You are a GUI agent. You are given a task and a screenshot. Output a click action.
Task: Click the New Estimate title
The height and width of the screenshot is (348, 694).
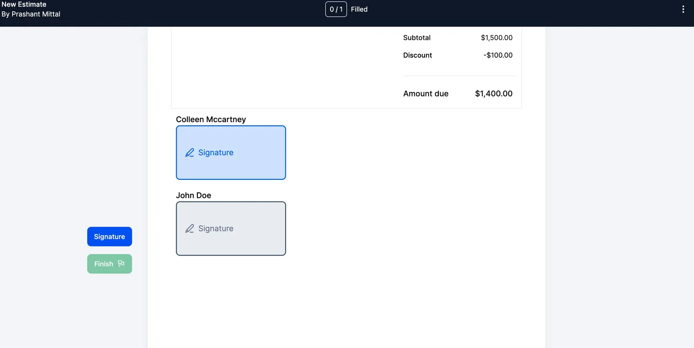pos(24,4)
